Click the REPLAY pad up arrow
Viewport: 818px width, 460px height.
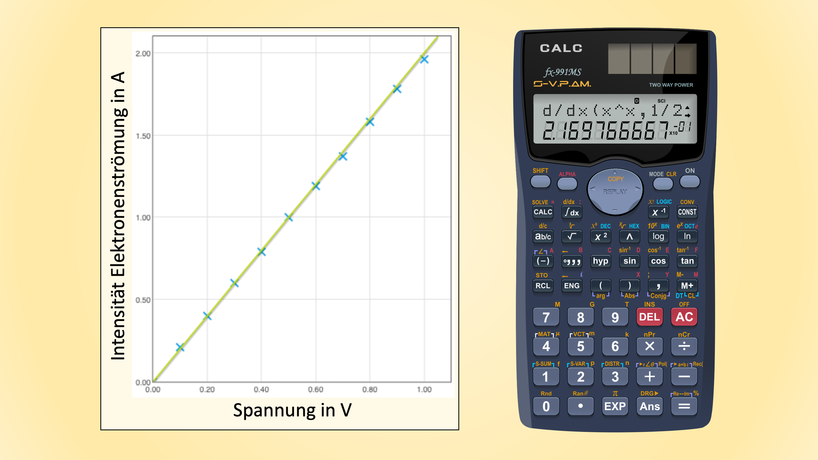pyautogui.click(x=615, y=172)
